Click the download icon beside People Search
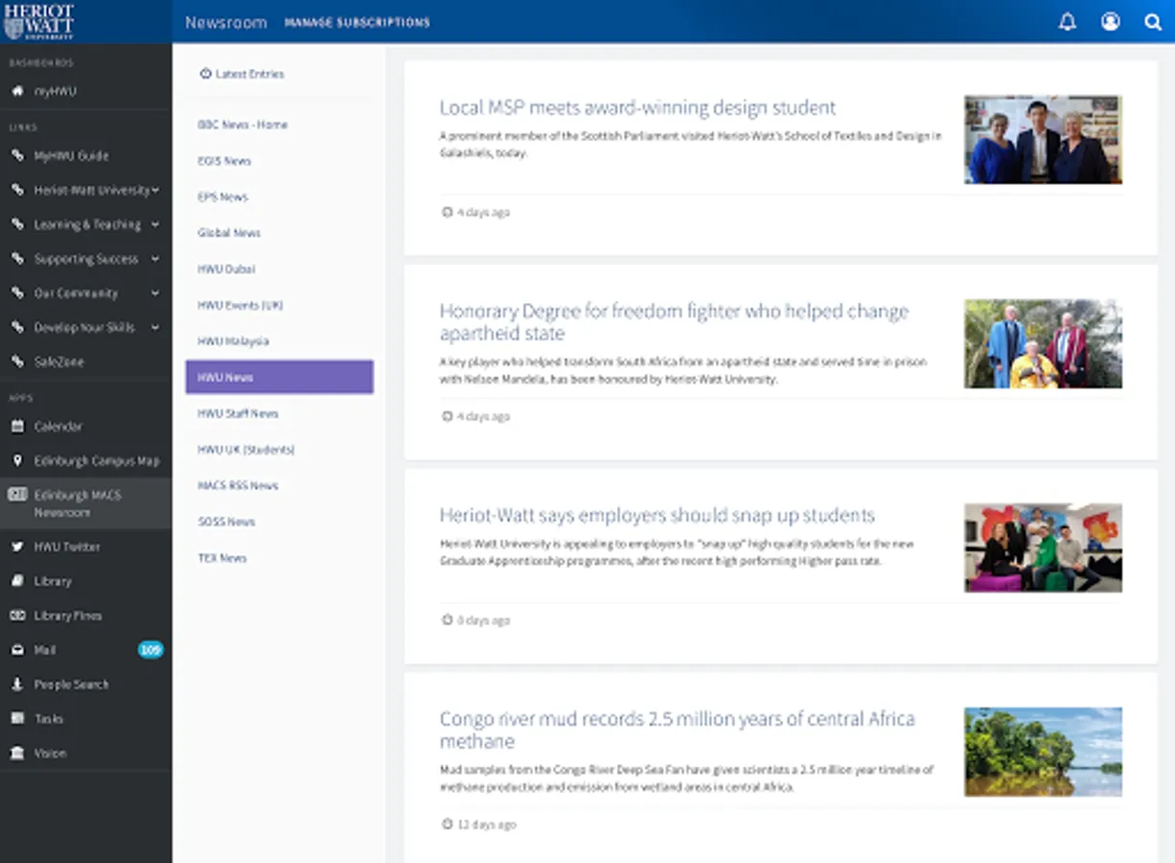The width and height of the screenshot is (1175, 863). (x=17, y=685)
